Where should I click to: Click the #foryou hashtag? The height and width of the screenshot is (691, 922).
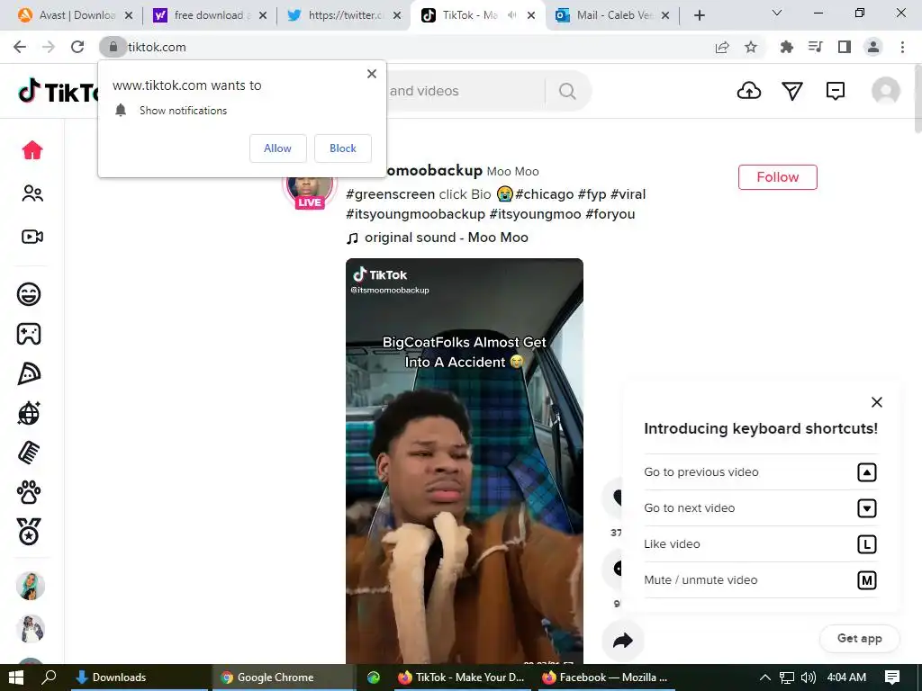click(610, 214)
